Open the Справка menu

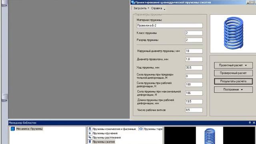[x=156, y=8]
